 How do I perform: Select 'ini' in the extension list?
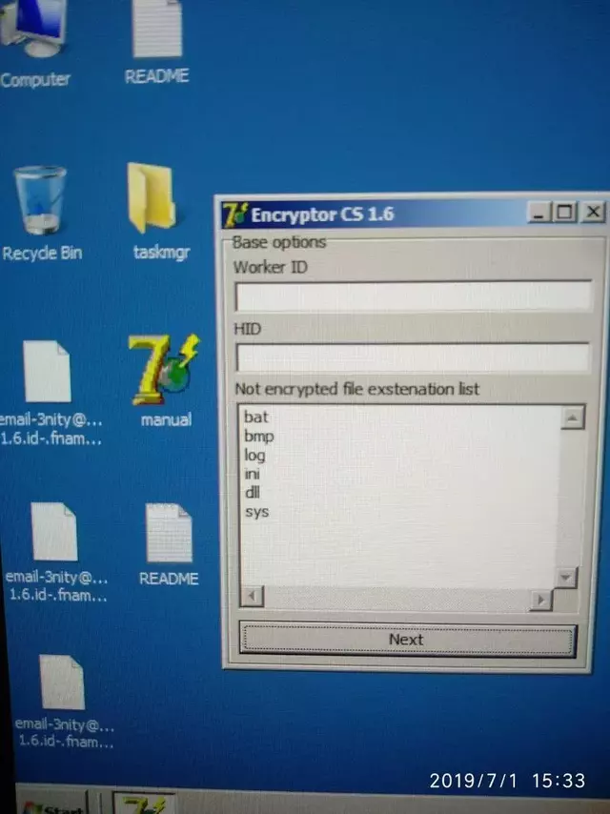pyautogui.click(x=252, y=474)
